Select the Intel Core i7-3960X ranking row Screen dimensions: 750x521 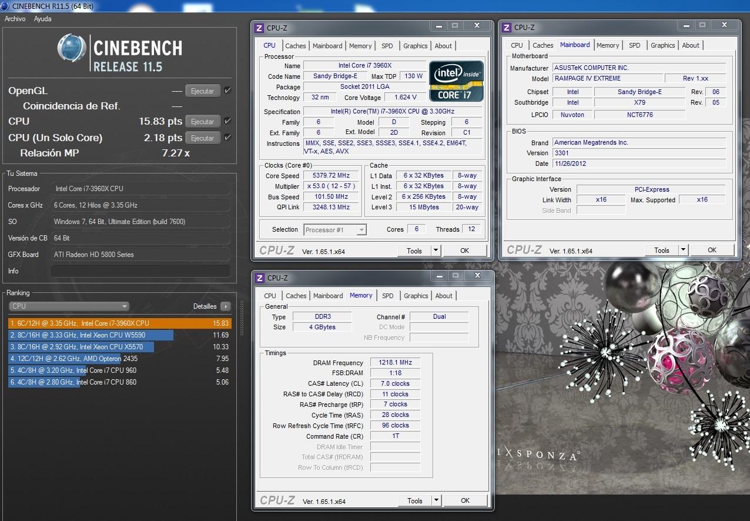(120, 323)
